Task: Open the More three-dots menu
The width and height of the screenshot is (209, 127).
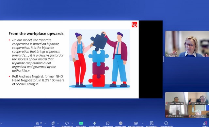Action: 166,123
